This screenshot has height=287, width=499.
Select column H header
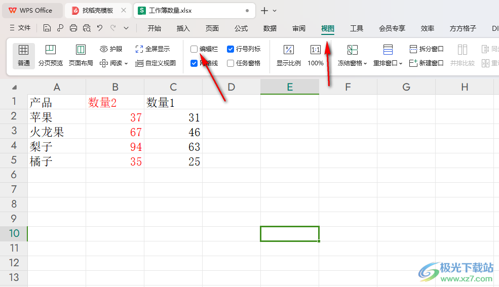click(x=465, y=87)
